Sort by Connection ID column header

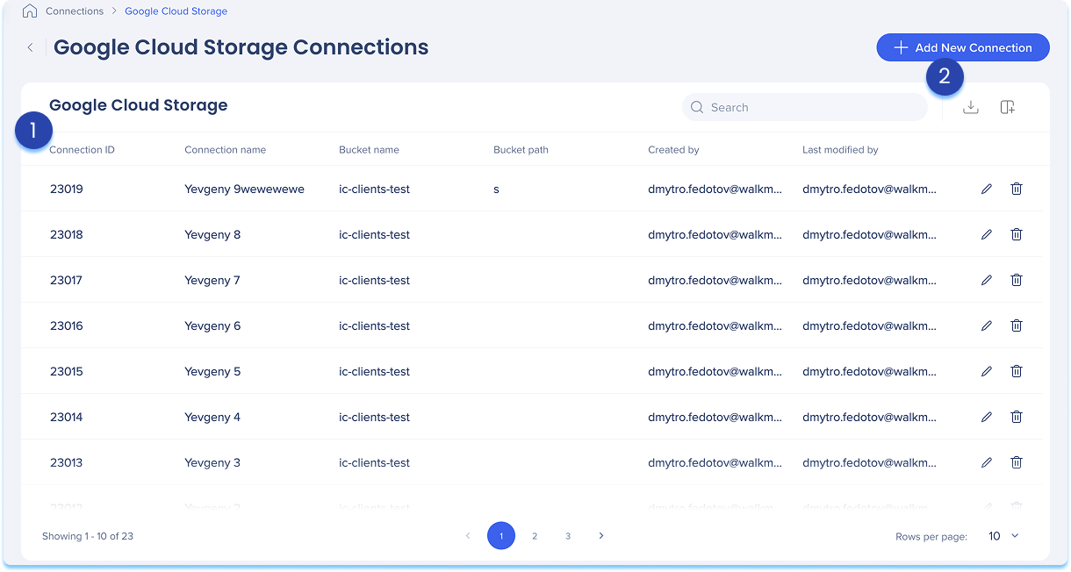click(x=82, y=150)
